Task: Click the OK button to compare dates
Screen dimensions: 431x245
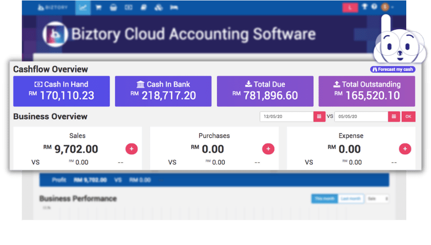Action: point(408,117)
